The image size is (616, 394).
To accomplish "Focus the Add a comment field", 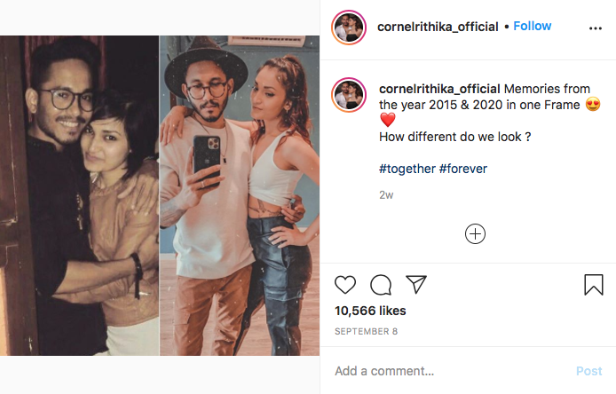I will [x=444, y=371].
